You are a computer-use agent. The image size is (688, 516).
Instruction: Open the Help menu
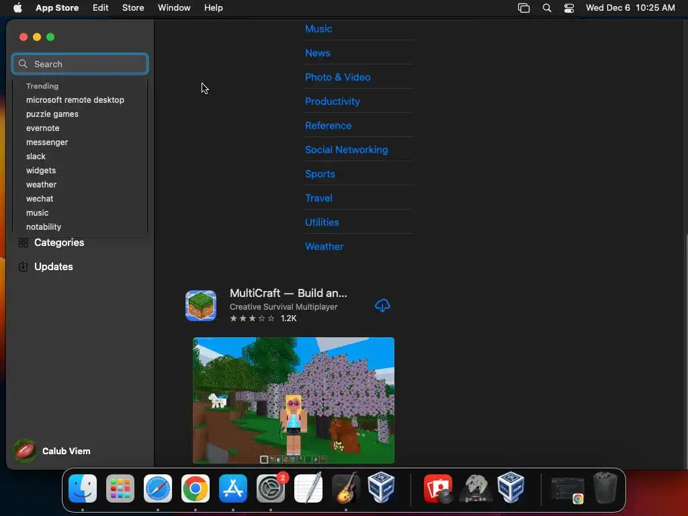[x=213, y=8]
